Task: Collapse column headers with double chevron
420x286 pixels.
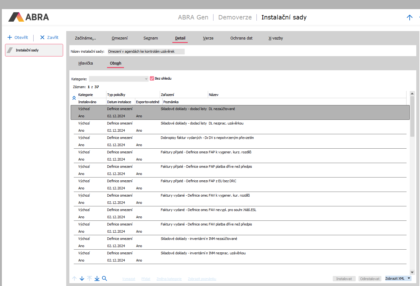Action: point(74,98)
